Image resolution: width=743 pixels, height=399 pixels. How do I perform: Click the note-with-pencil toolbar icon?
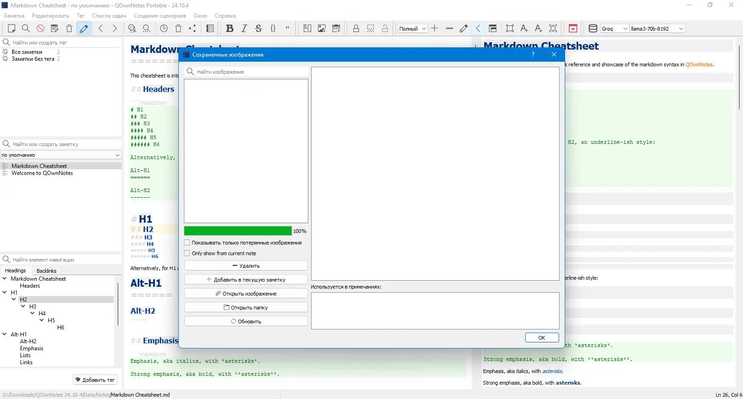[x=55, y=28]
